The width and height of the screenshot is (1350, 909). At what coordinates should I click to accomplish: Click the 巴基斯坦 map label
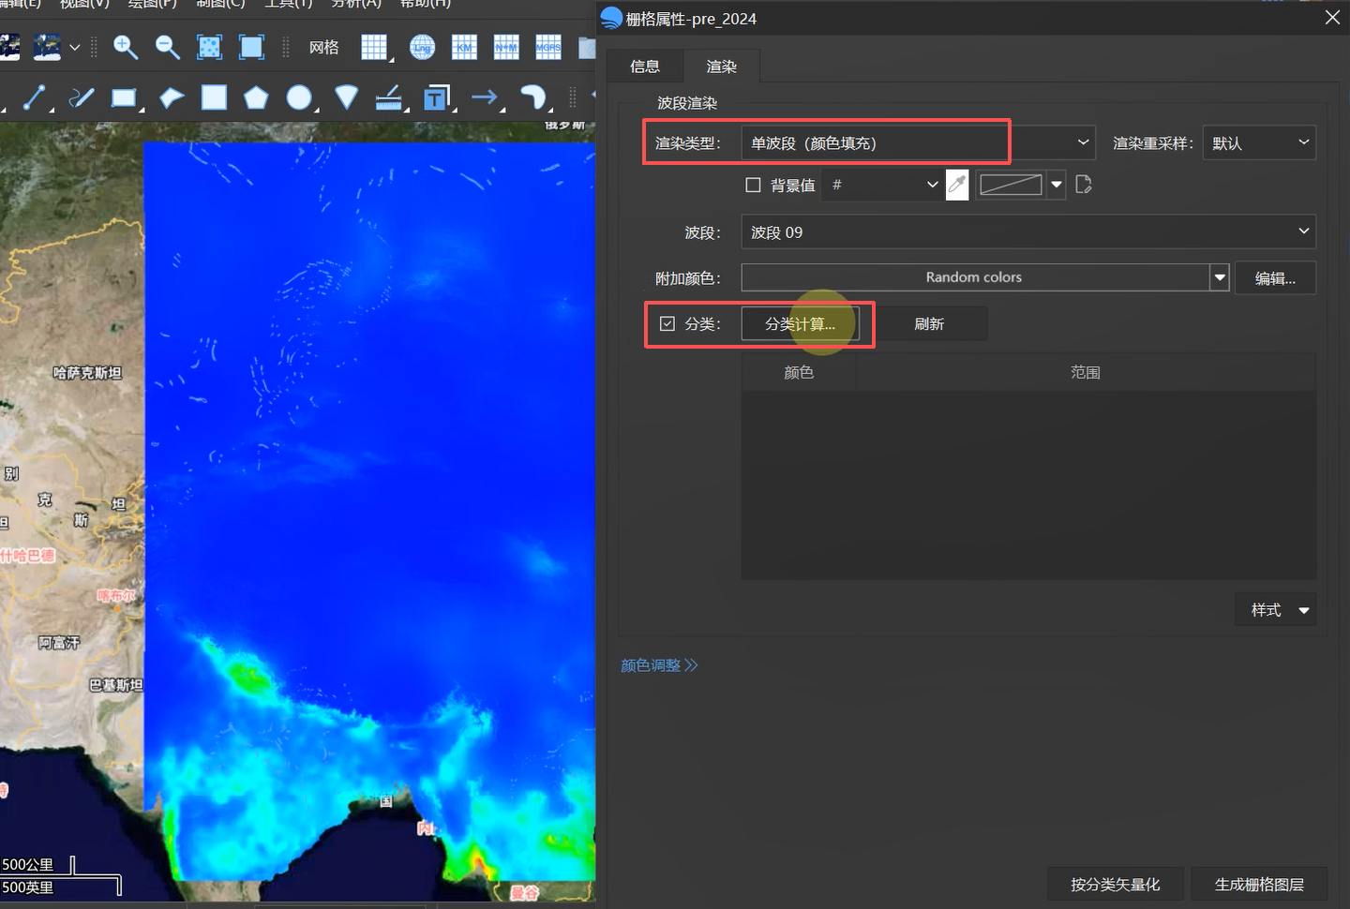tap(116, 685)
